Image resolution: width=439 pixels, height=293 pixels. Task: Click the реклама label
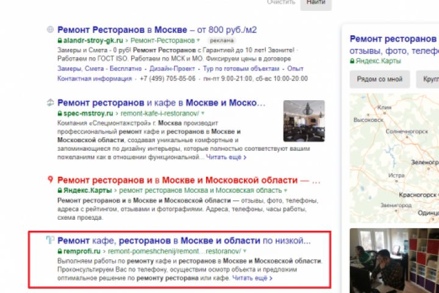[x=221, y=41]
